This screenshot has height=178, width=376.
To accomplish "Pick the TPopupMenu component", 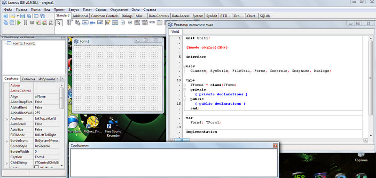I will point(78,23).
